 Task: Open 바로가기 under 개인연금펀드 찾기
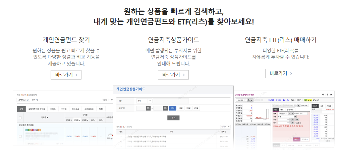pos(66,75)
